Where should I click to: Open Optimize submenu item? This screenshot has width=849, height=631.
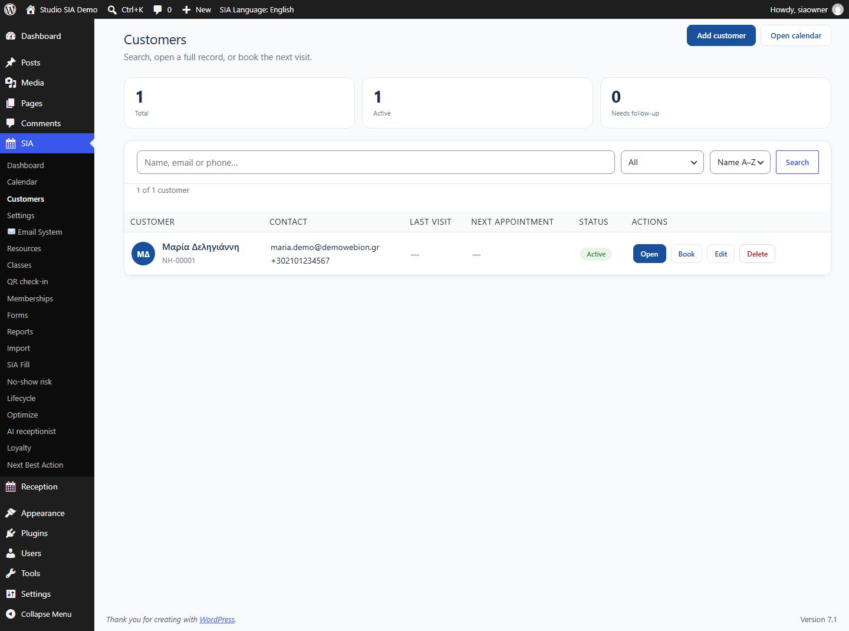(22, 415)
